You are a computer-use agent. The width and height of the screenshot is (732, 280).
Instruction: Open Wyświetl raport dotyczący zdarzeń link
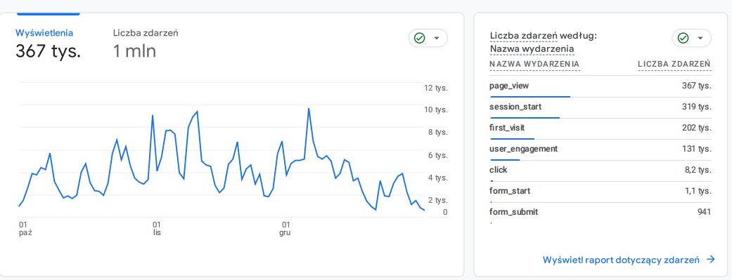[621, 260]
